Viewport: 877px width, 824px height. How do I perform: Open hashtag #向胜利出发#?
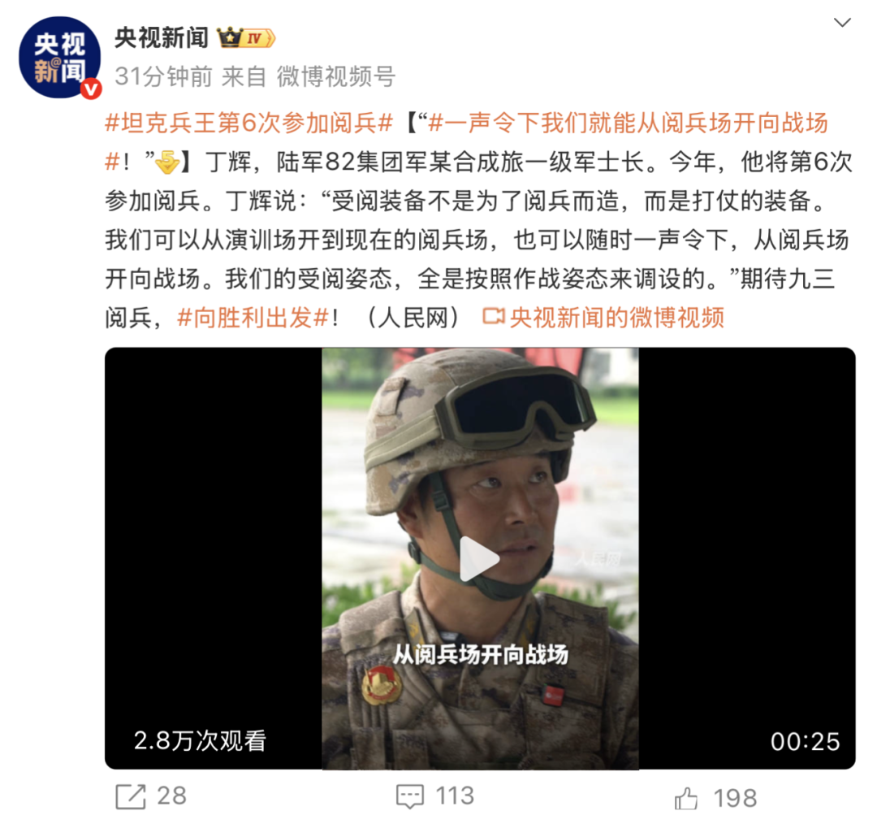(253, 318)
